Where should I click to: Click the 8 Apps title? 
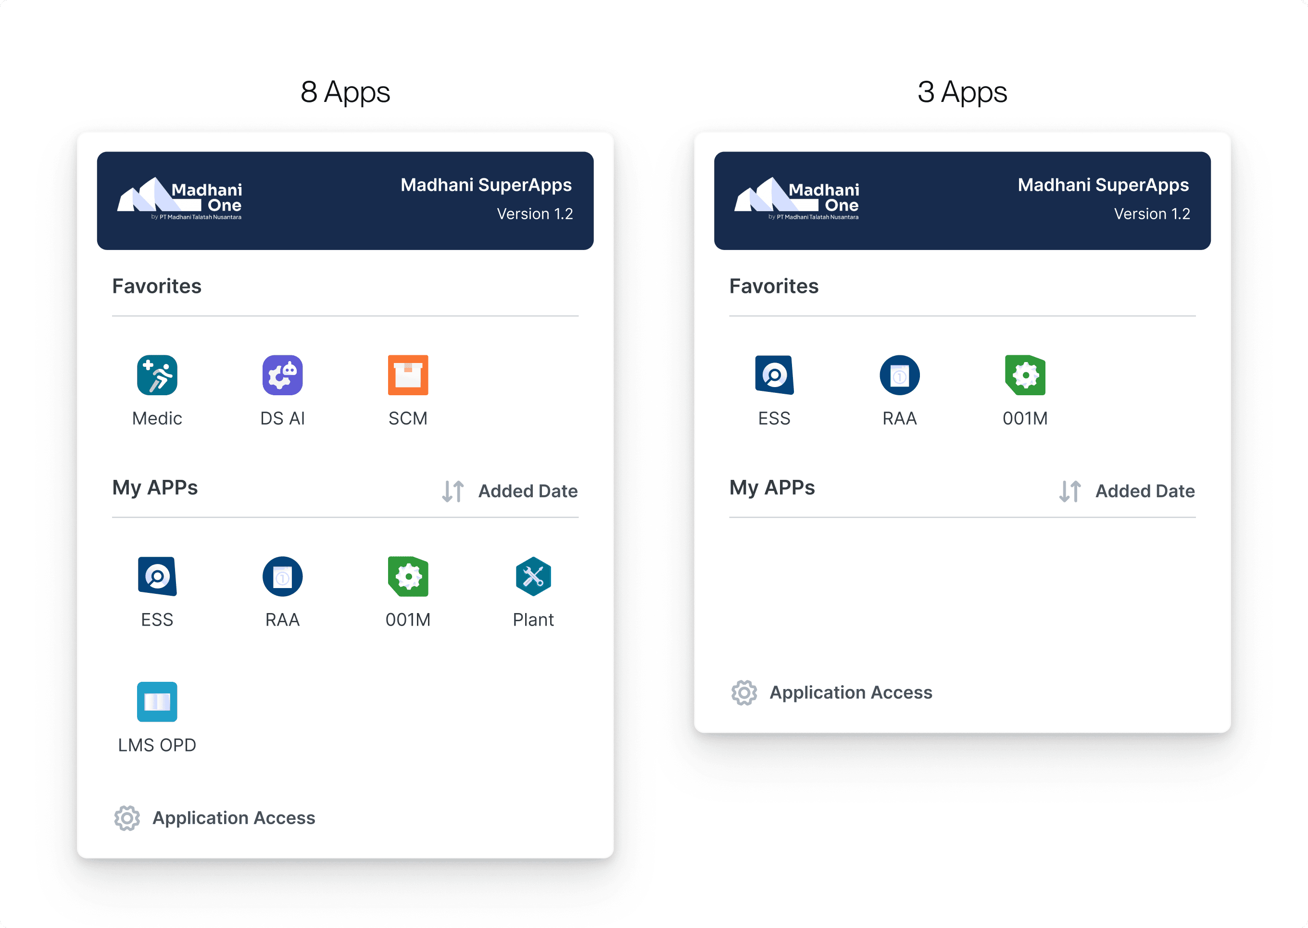pyautogui.click(x=345, y=92)
